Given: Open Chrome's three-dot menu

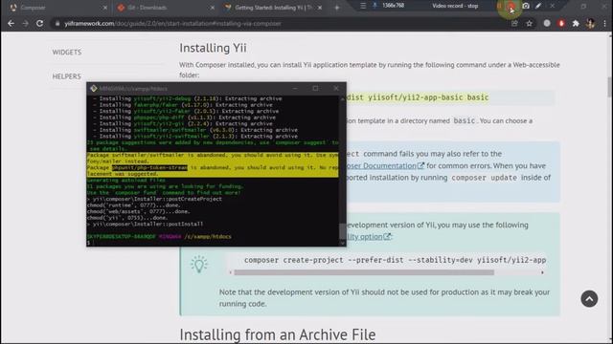Looking at the screenshot, I should point(604,23).
